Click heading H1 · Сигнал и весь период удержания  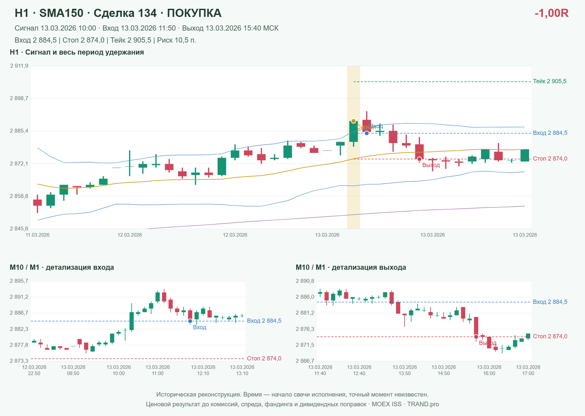click(x=77, y=52)
